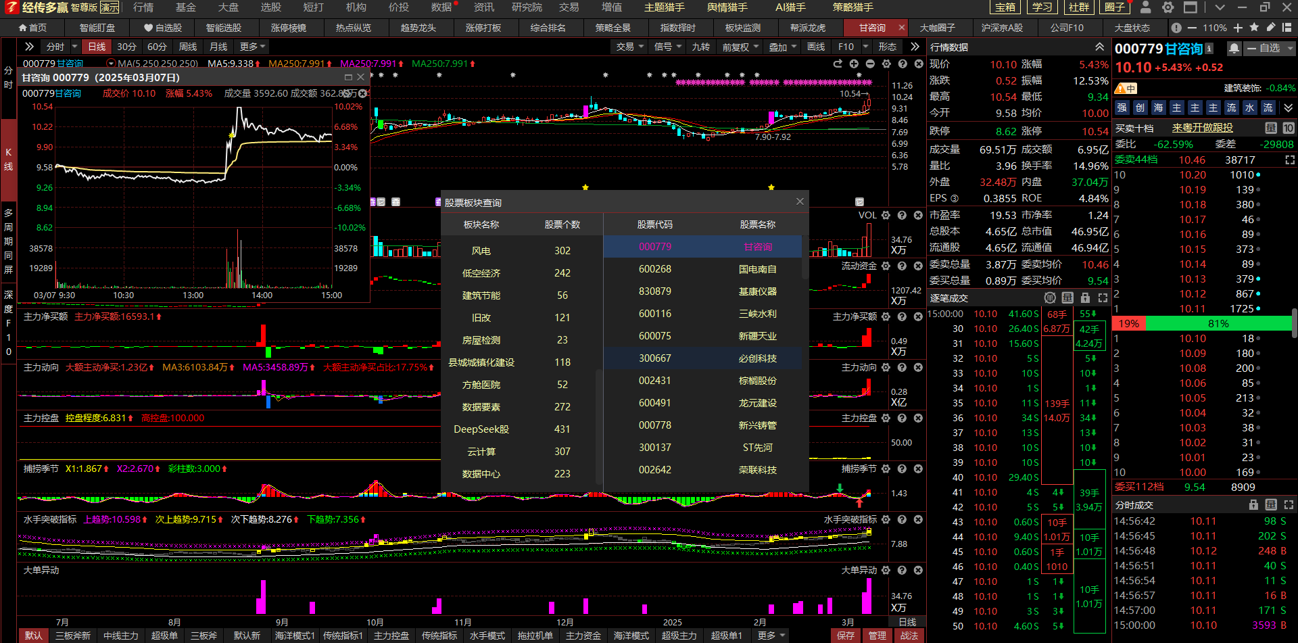The image size is (1298, 643).
Task: Switch chart period to 日线
Action: (97, 47)
